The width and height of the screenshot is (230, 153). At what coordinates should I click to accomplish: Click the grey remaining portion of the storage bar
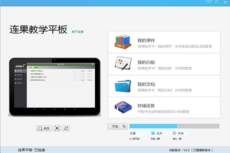[x=198, y=126]
